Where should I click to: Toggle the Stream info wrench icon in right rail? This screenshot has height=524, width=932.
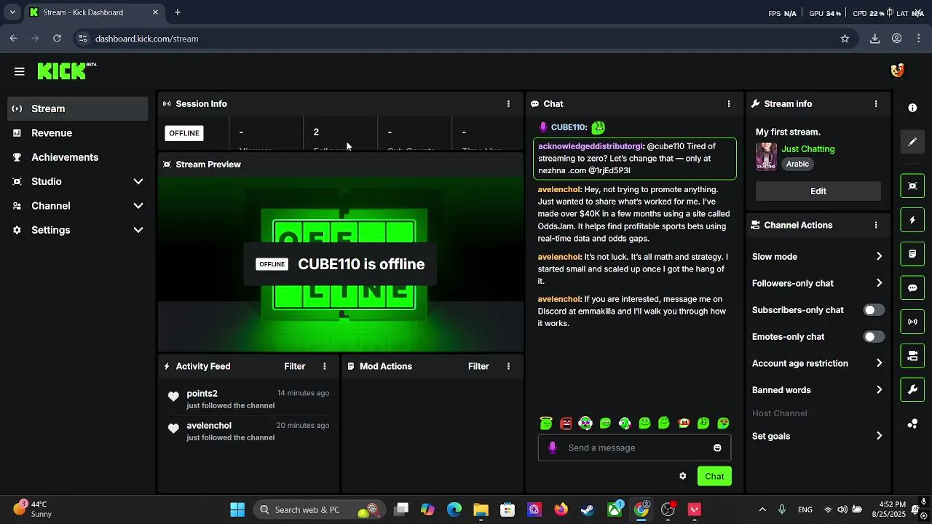tap(912, 389)
